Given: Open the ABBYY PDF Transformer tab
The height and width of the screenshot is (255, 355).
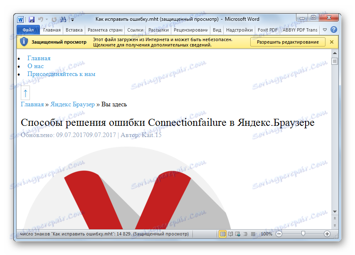Looking at the screenshot, I should (300, 30).
